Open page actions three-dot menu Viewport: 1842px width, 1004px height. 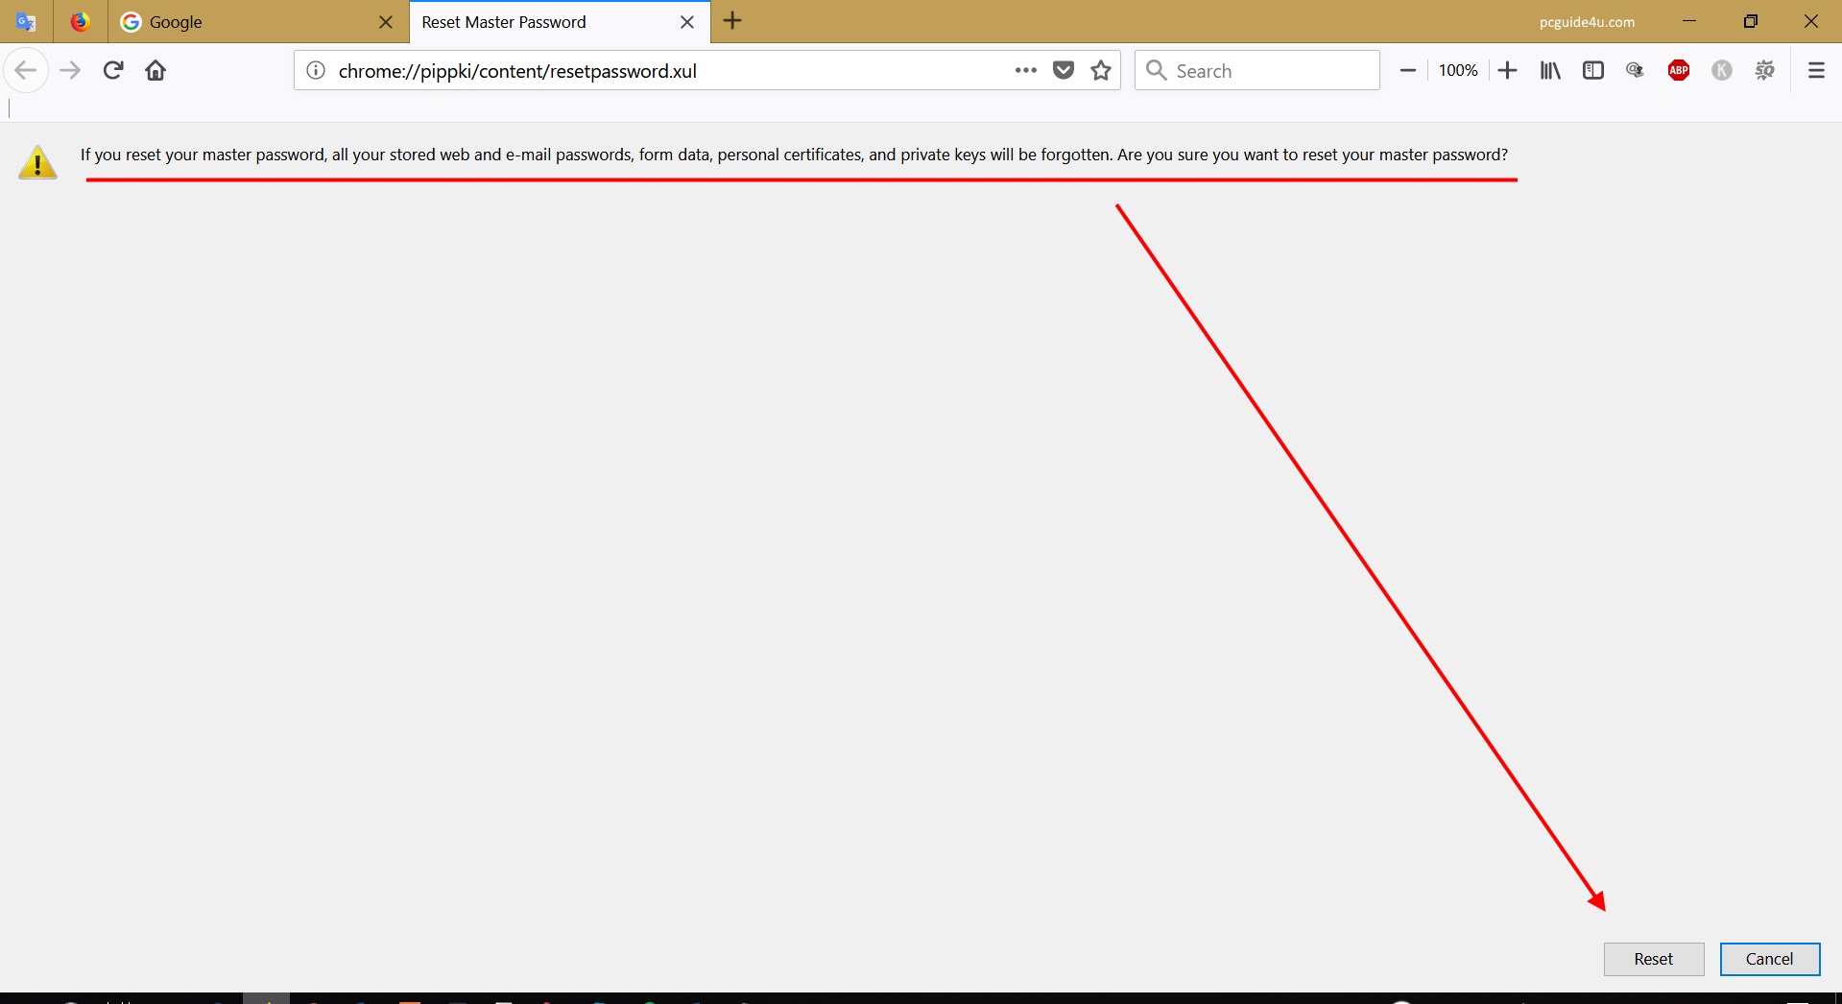pos(1025,70)
